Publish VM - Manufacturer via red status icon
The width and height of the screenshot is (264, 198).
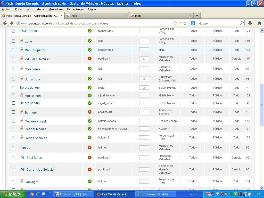89,59
